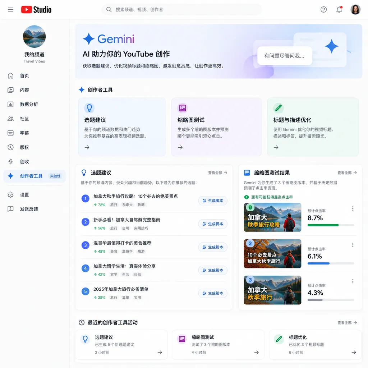
Task: Open more options for 8.7% thumbnail
Action: (353, 209)
